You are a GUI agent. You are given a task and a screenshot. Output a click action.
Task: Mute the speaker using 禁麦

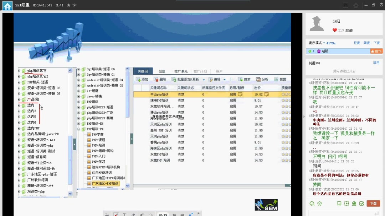[367, 43]
